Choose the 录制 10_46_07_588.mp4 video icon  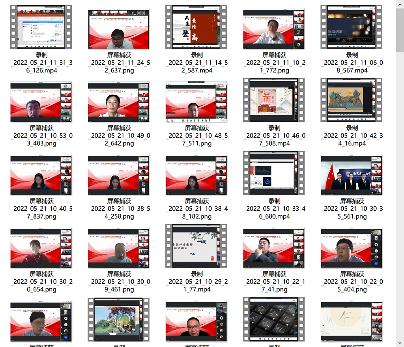click(x=274, y=100)
